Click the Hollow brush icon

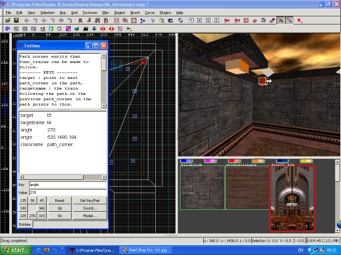[134, 21]
